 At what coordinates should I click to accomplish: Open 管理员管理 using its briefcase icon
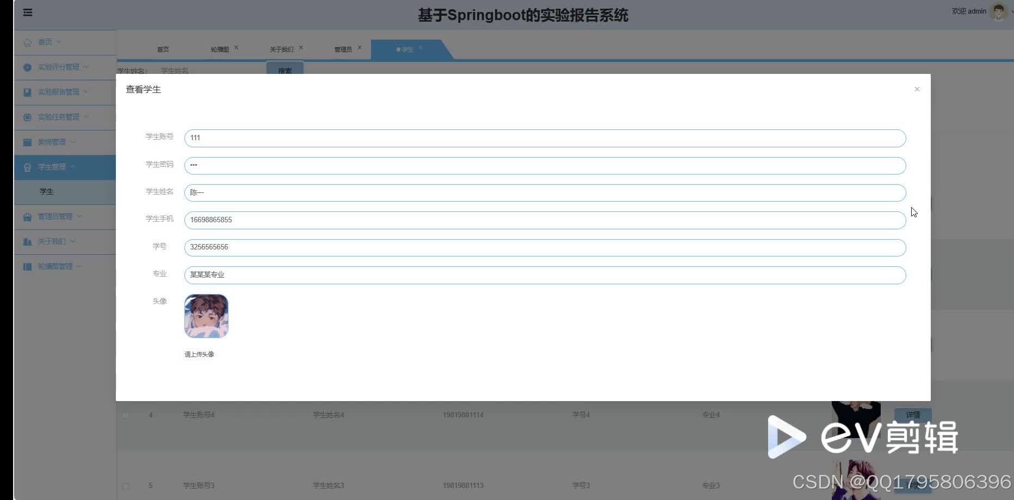[27, 216]
